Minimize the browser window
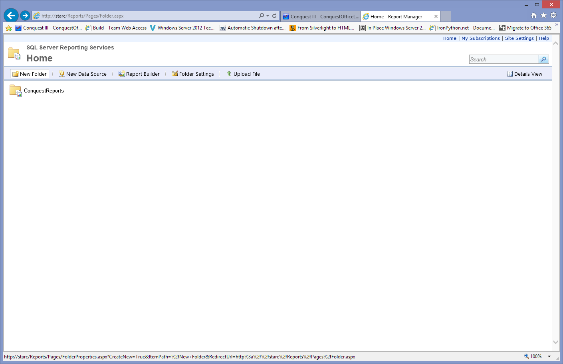 coord(526,5)
